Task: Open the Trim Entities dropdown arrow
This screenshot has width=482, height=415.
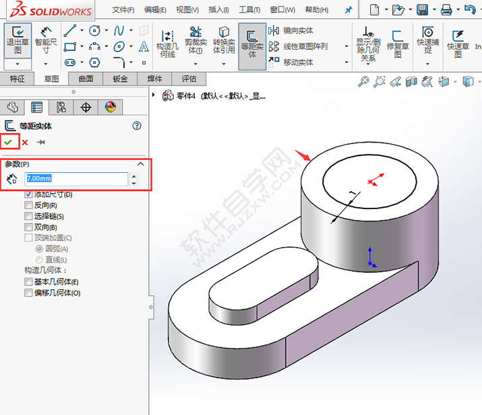Action: coord(195,64)
